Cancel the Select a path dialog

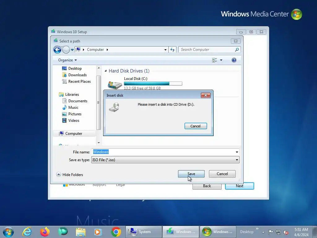pos(222,174)
